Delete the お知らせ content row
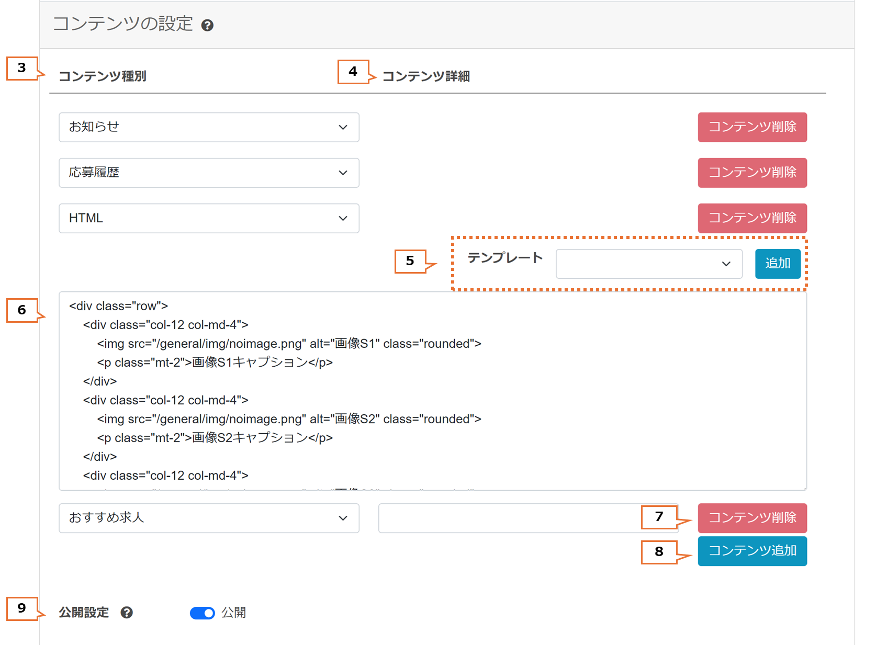The height and width of the screenshot is (645, 888). [x=752, y=127]
